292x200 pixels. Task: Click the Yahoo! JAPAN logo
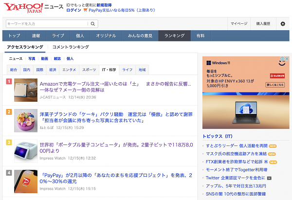click(23, 8)
